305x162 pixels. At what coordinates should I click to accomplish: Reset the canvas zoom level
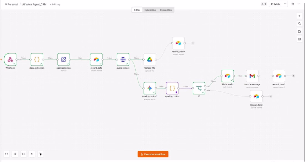[32, 154]
